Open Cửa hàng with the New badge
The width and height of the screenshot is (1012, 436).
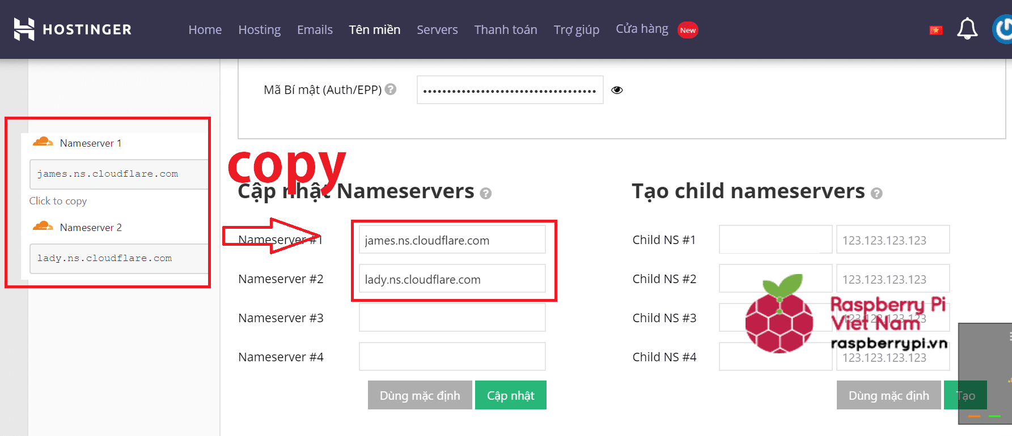click(642, 29)
